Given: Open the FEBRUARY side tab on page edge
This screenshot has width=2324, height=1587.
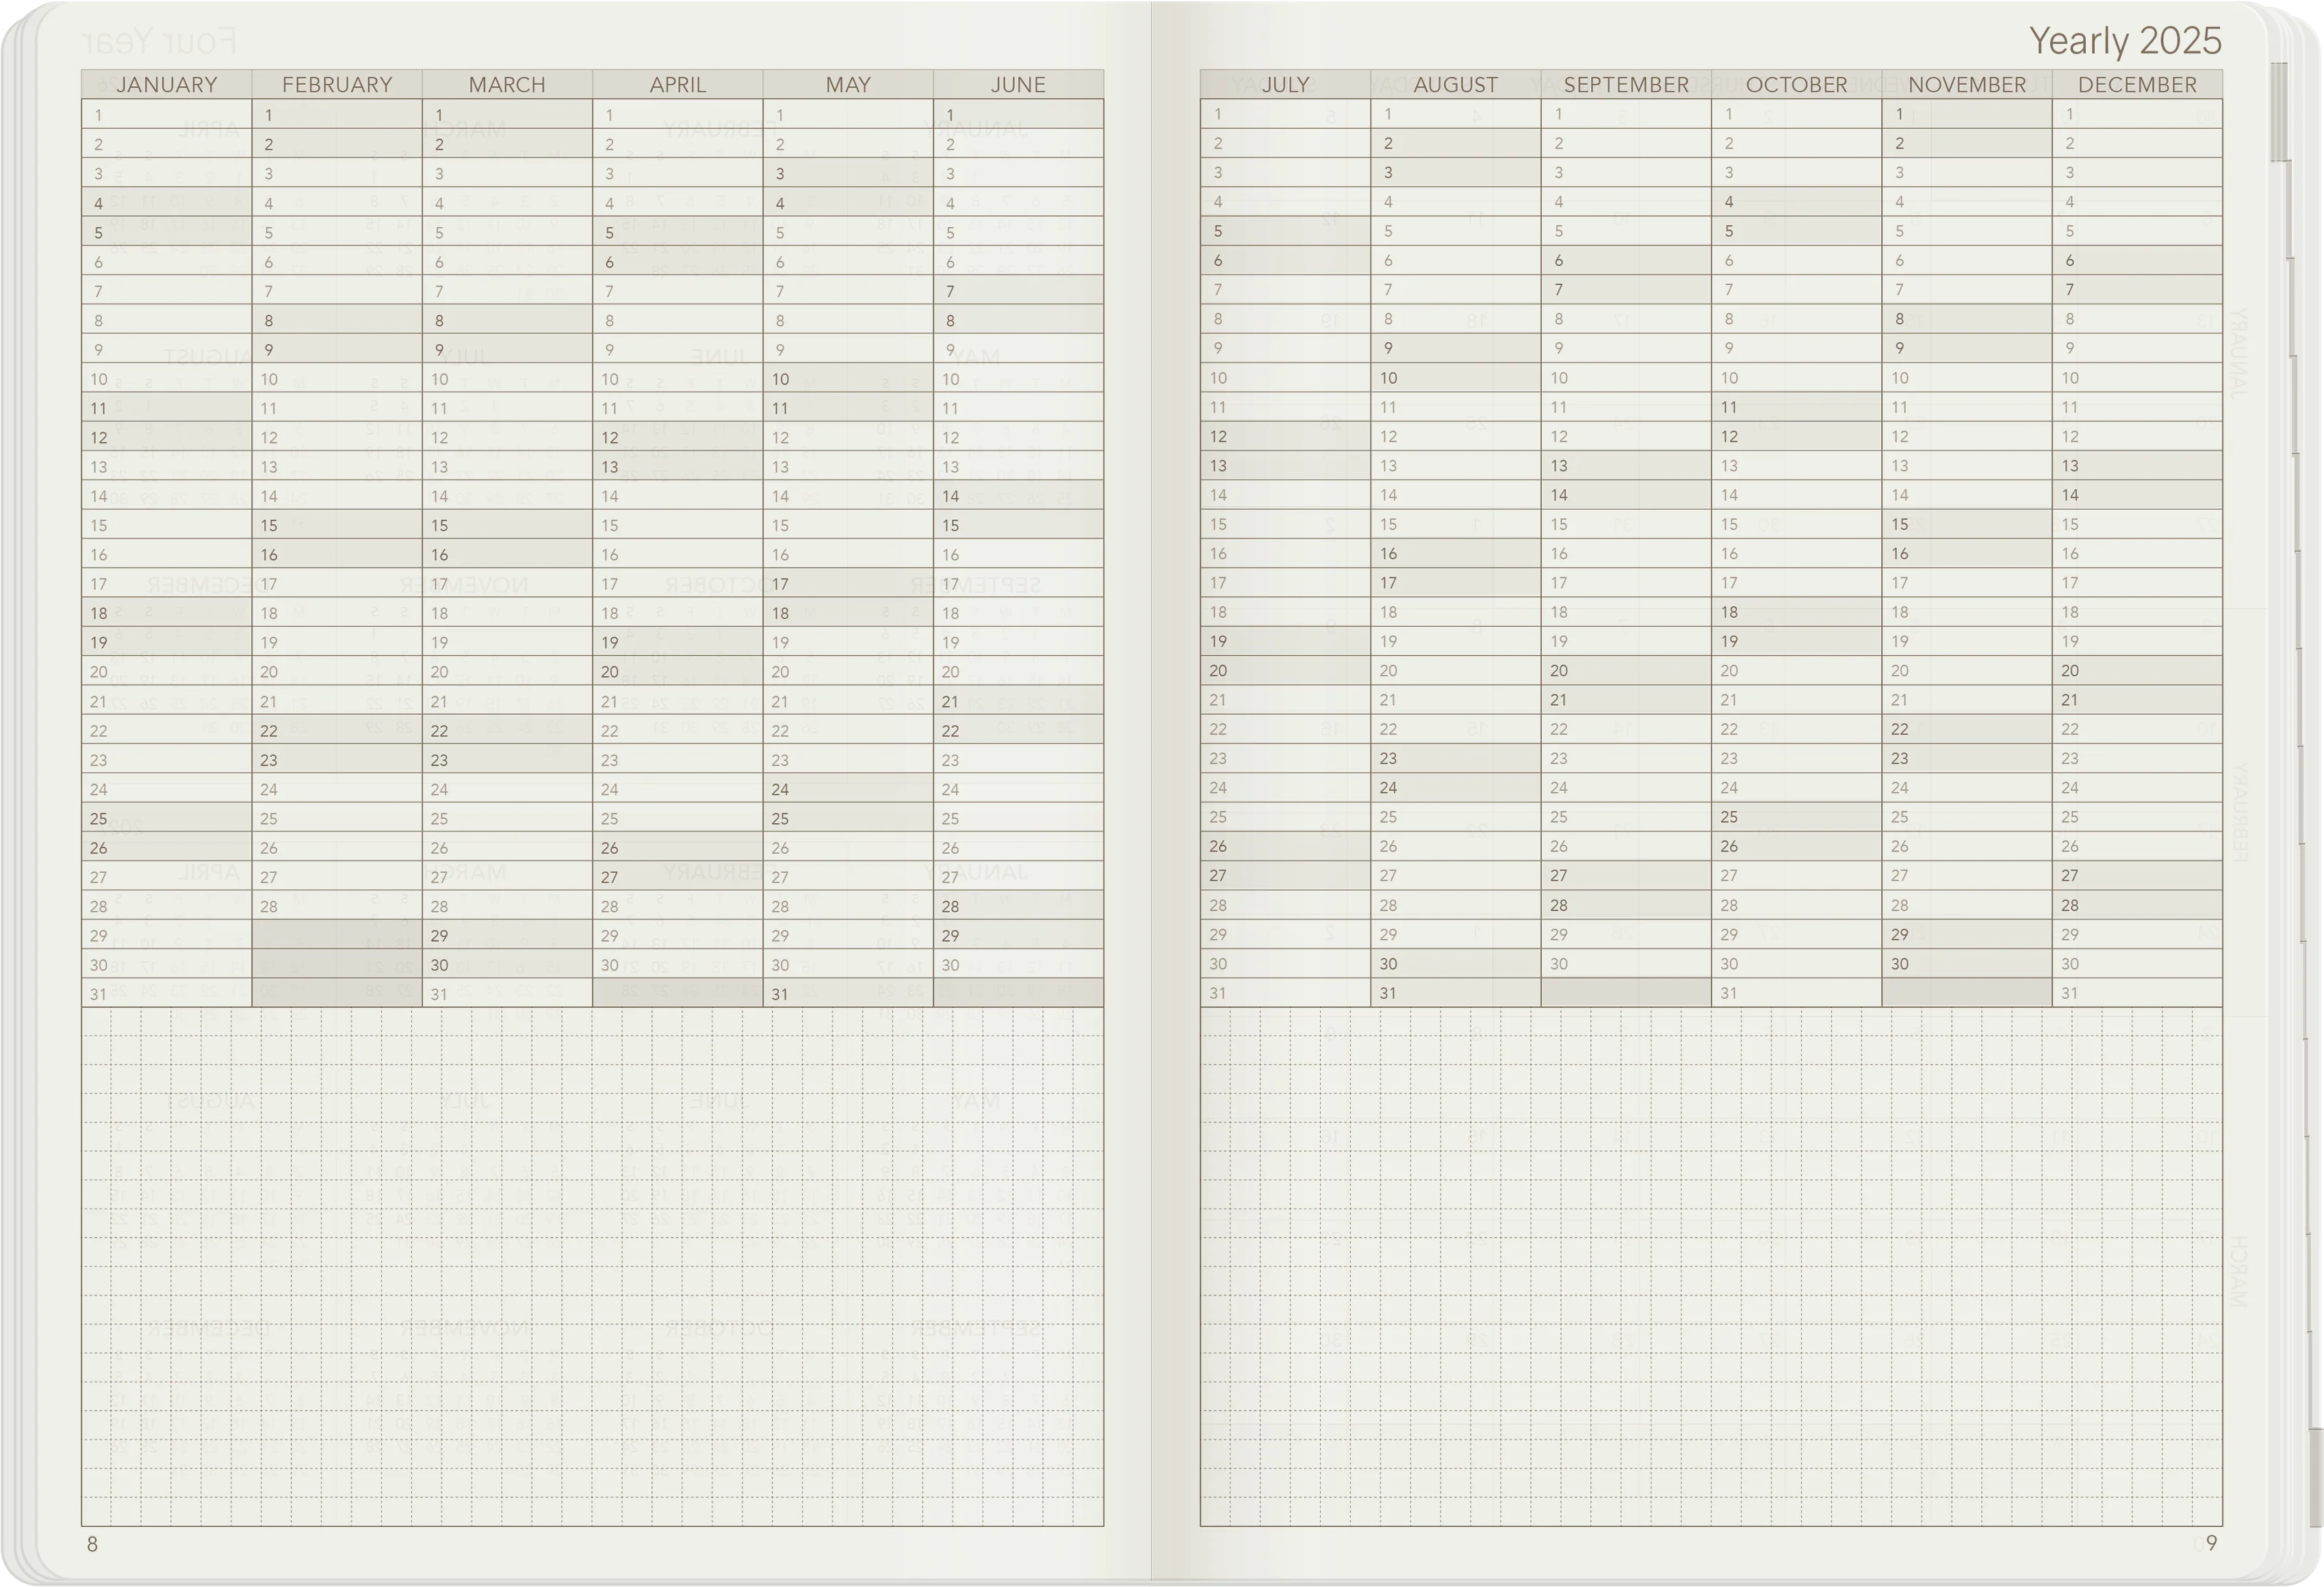Looking at the screenshot, I should [2240, 811].
